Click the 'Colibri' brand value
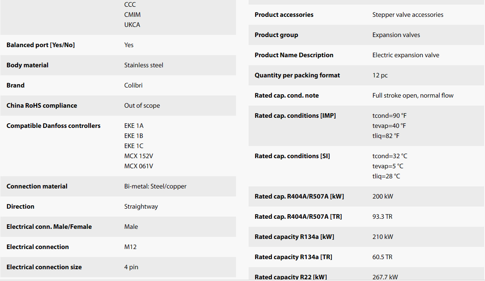The width and height of the screenshot is (485, 281). (133, 85)
